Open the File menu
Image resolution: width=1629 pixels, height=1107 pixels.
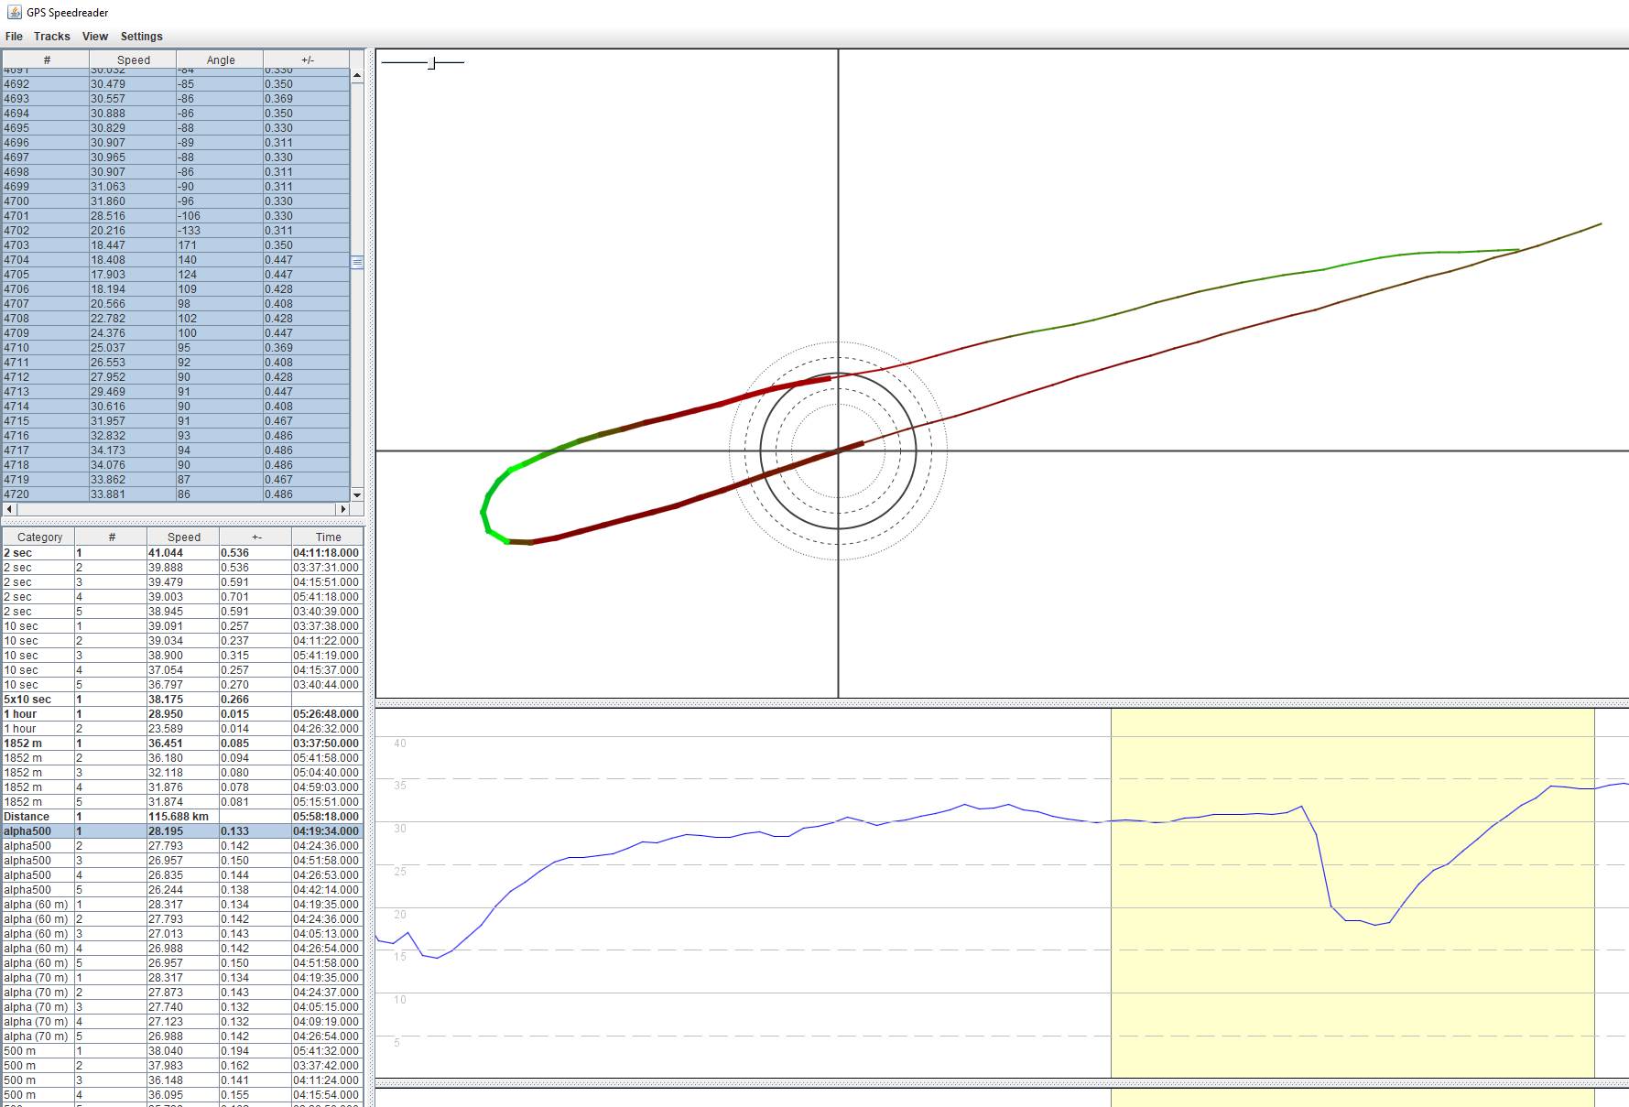tap(14, 37)
